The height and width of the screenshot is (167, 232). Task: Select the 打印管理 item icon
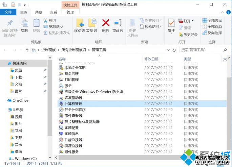pyautogui.click(x=61, y=79)
